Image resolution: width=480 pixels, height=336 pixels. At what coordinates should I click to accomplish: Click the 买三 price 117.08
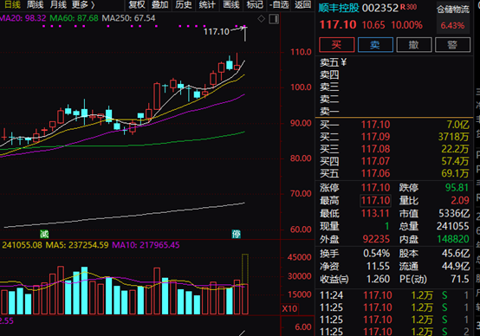[x=376, y=149]
